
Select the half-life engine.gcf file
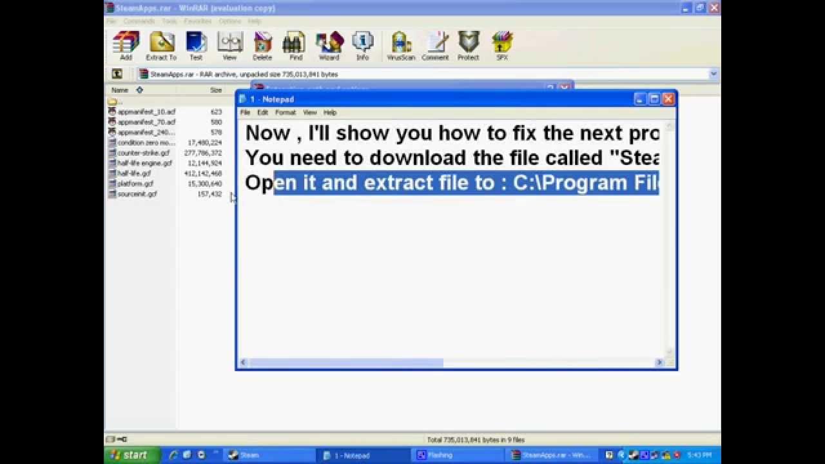click(x=141, y=164)
